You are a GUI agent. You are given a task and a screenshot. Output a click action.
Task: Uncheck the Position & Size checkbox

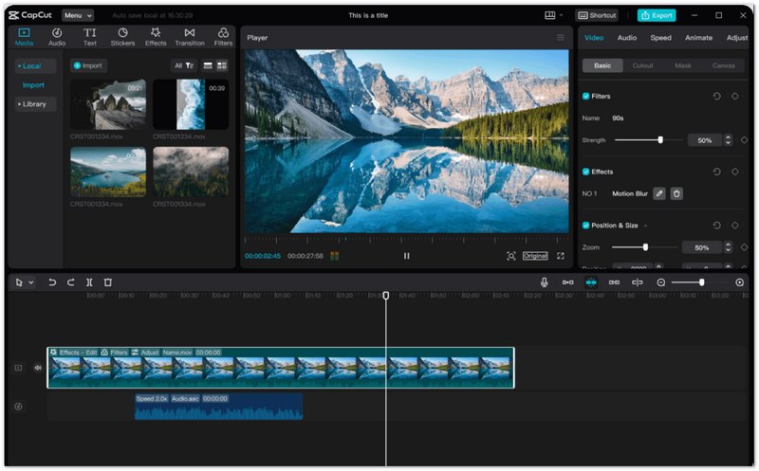click(585, 226)
